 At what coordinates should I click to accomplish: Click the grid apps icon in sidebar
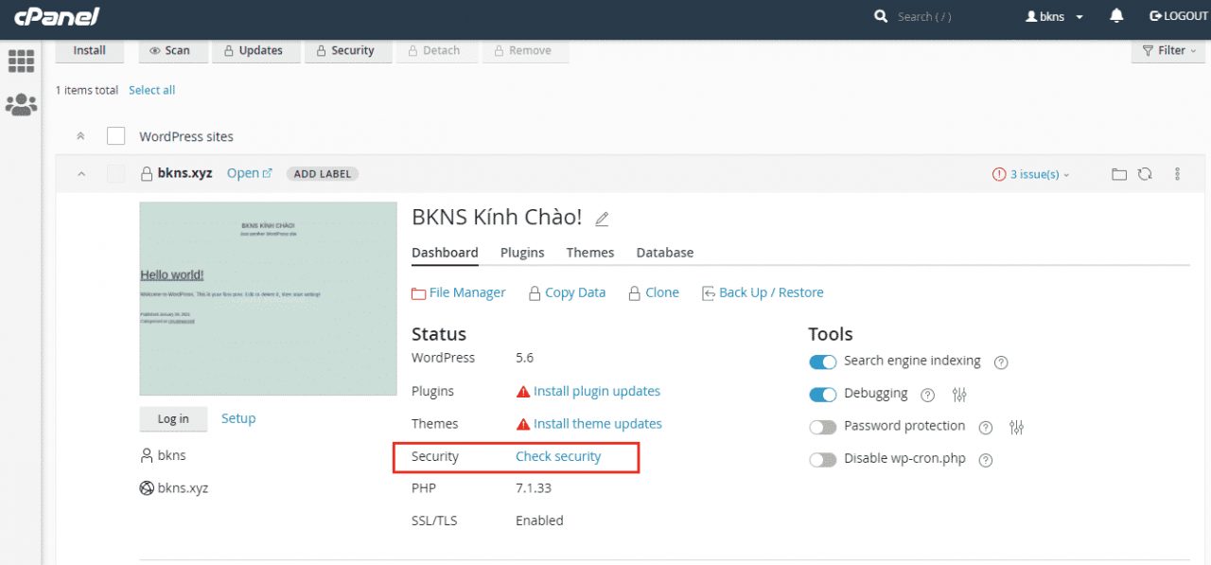[21, 61]
